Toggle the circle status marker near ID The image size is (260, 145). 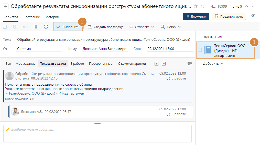pyautogui.click(x=203, y=6)
